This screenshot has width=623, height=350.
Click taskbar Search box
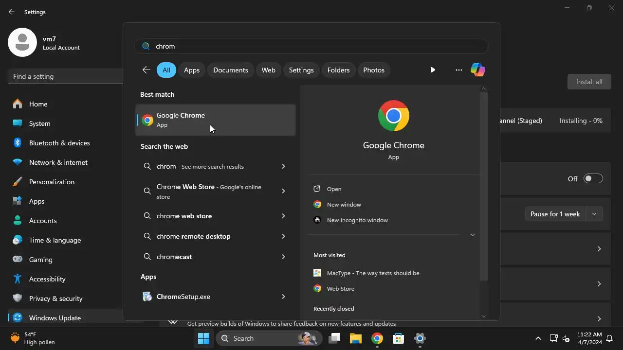pos(269,338)
